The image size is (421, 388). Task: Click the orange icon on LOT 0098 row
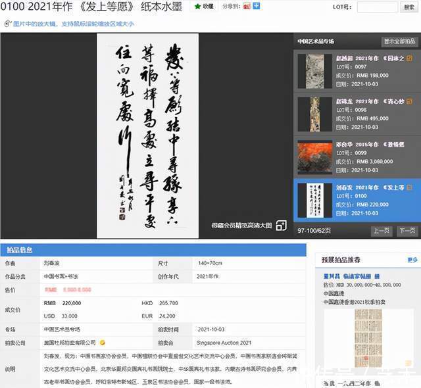click(409, 101)
